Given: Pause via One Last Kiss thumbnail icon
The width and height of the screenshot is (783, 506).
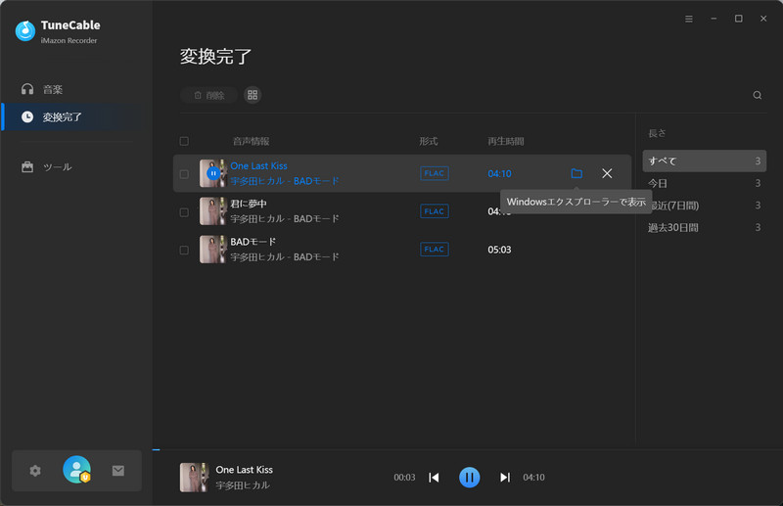Looking at the screenshot, I should click(x=213, y=173).
